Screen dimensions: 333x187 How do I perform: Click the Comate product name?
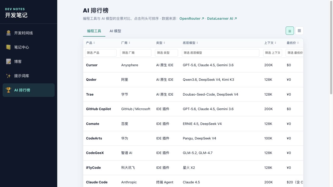(93, 124)
